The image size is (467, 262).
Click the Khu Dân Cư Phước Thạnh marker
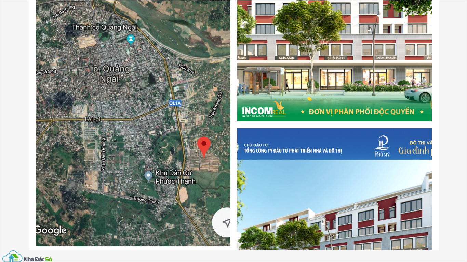click(148, 176)
